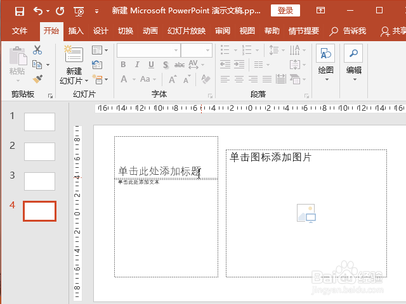Open the slide Section dropdown
406x304 pixels.
(100, 79)
